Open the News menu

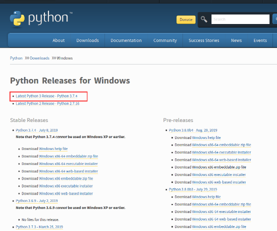coord(236,40)
